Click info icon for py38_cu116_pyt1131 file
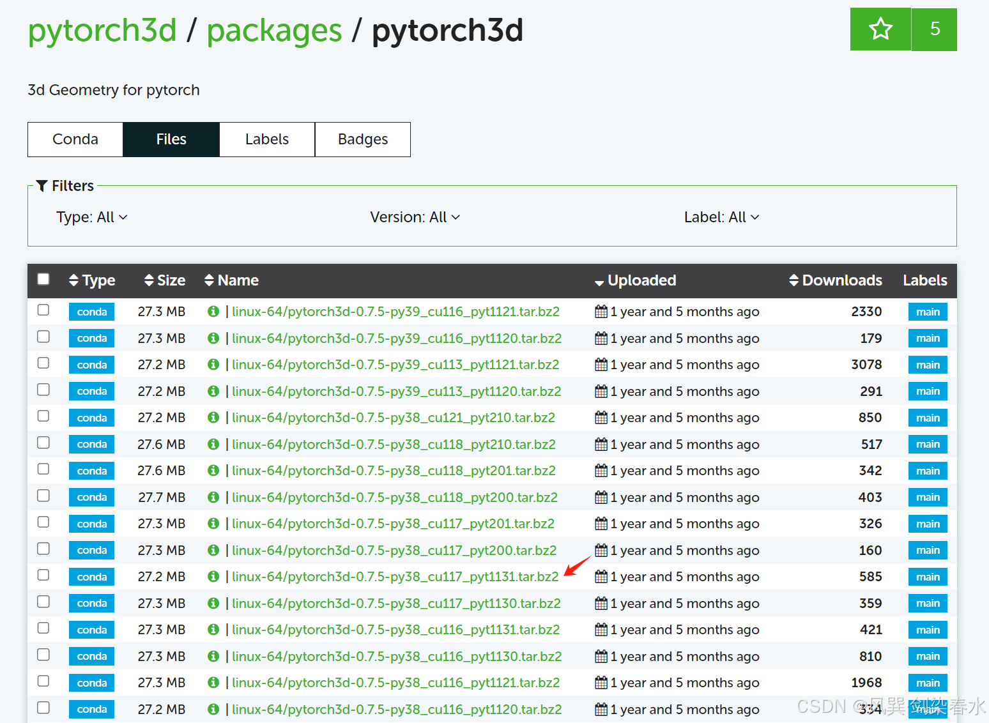Viewport: 989px width, 723px height. point(213,630)
